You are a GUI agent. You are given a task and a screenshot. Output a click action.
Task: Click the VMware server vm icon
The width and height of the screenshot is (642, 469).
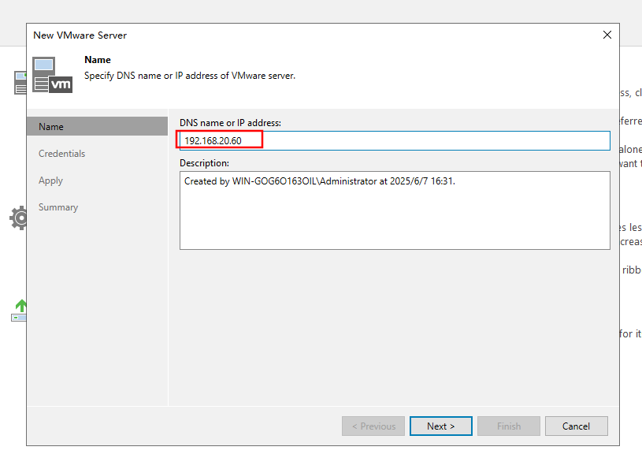point(53,75)
